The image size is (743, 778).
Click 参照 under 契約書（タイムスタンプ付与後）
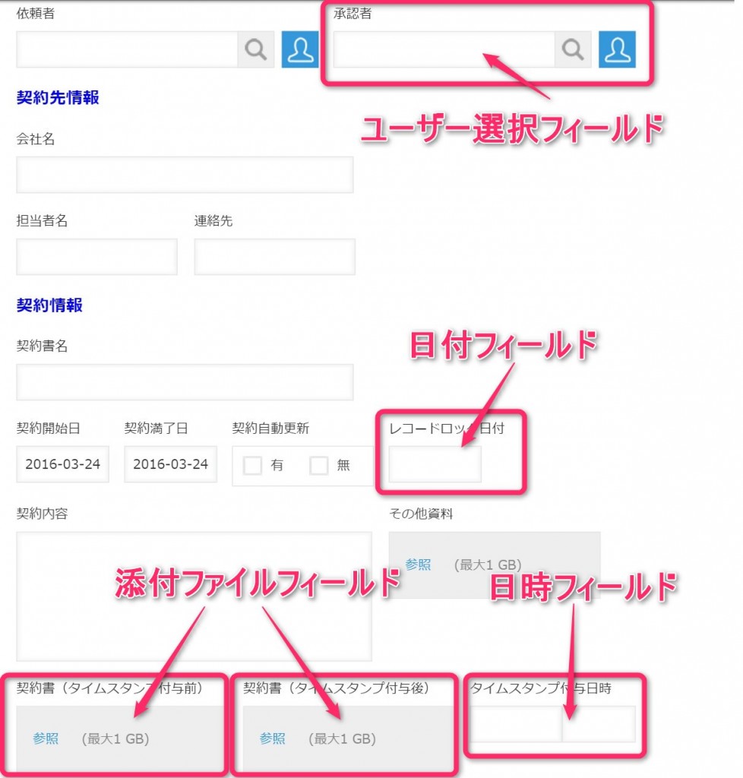[x=272, y=738]
